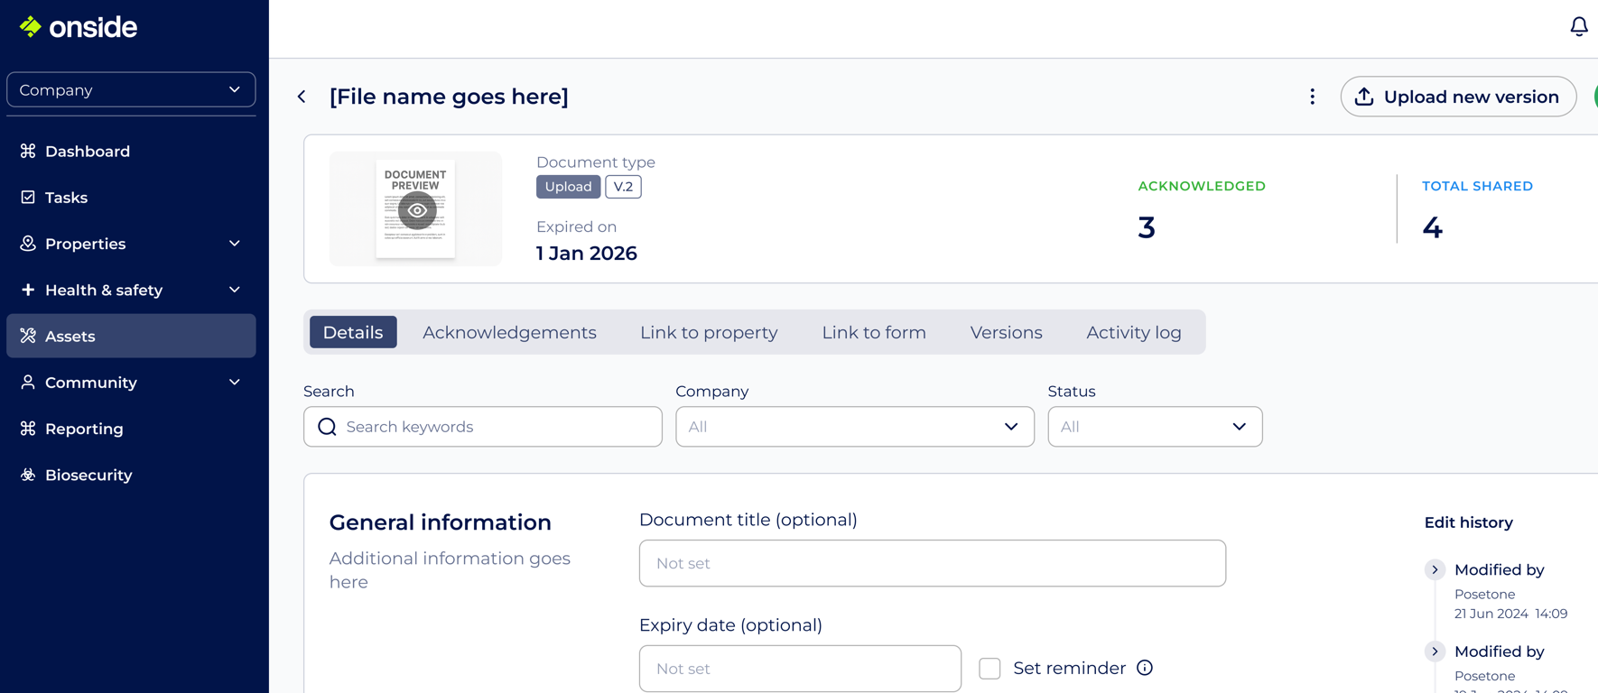Open Reporting in the sidebar
1598x693 pixels.
[x=84, y=429]
